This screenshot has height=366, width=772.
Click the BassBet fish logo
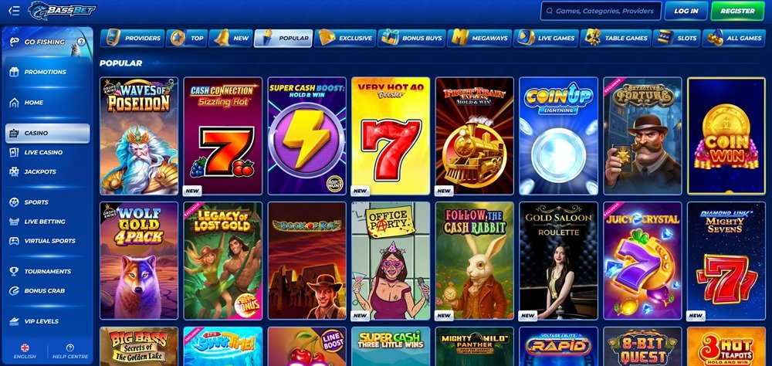(x=62, y=10)
